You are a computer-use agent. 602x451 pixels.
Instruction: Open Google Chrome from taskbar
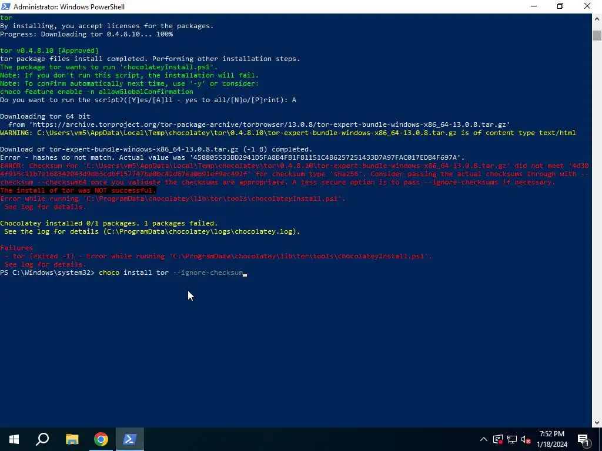point(101,439)
